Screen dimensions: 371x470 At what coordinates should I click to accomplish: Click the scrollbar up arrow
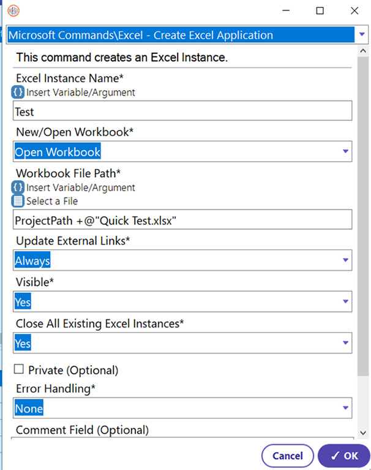(x=363, y=51)
